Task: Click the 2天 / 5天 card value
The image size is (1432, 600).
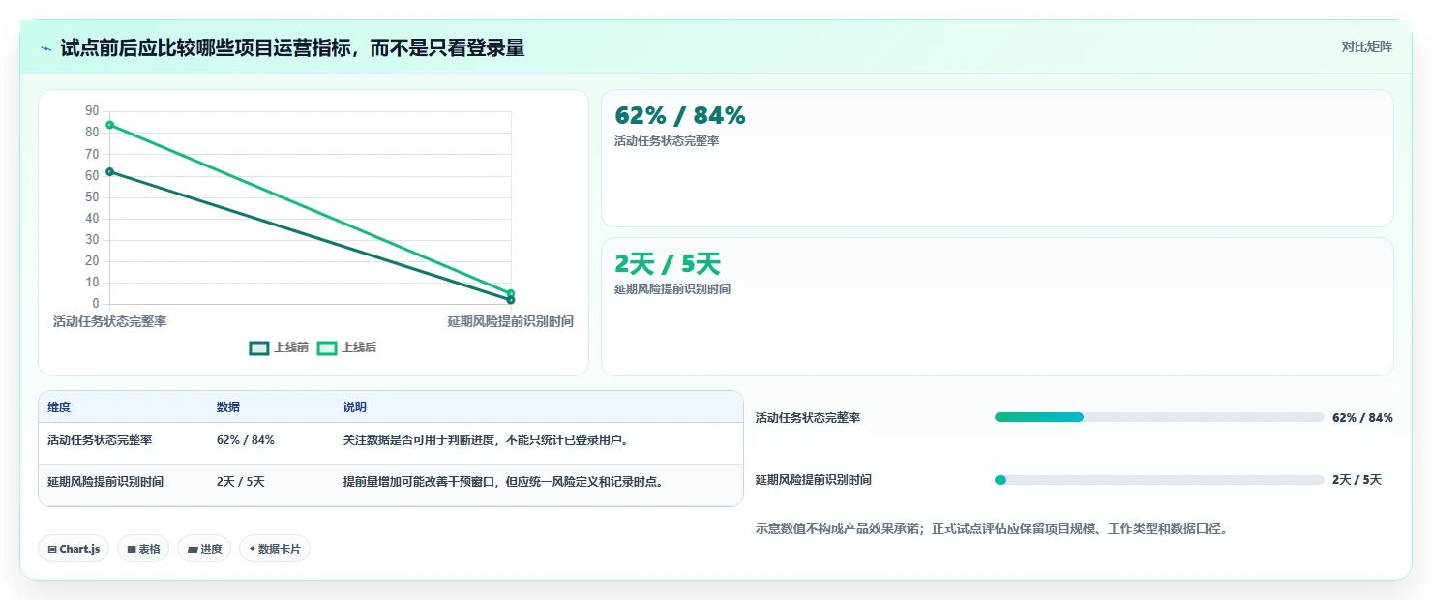Action: point(668,263)
